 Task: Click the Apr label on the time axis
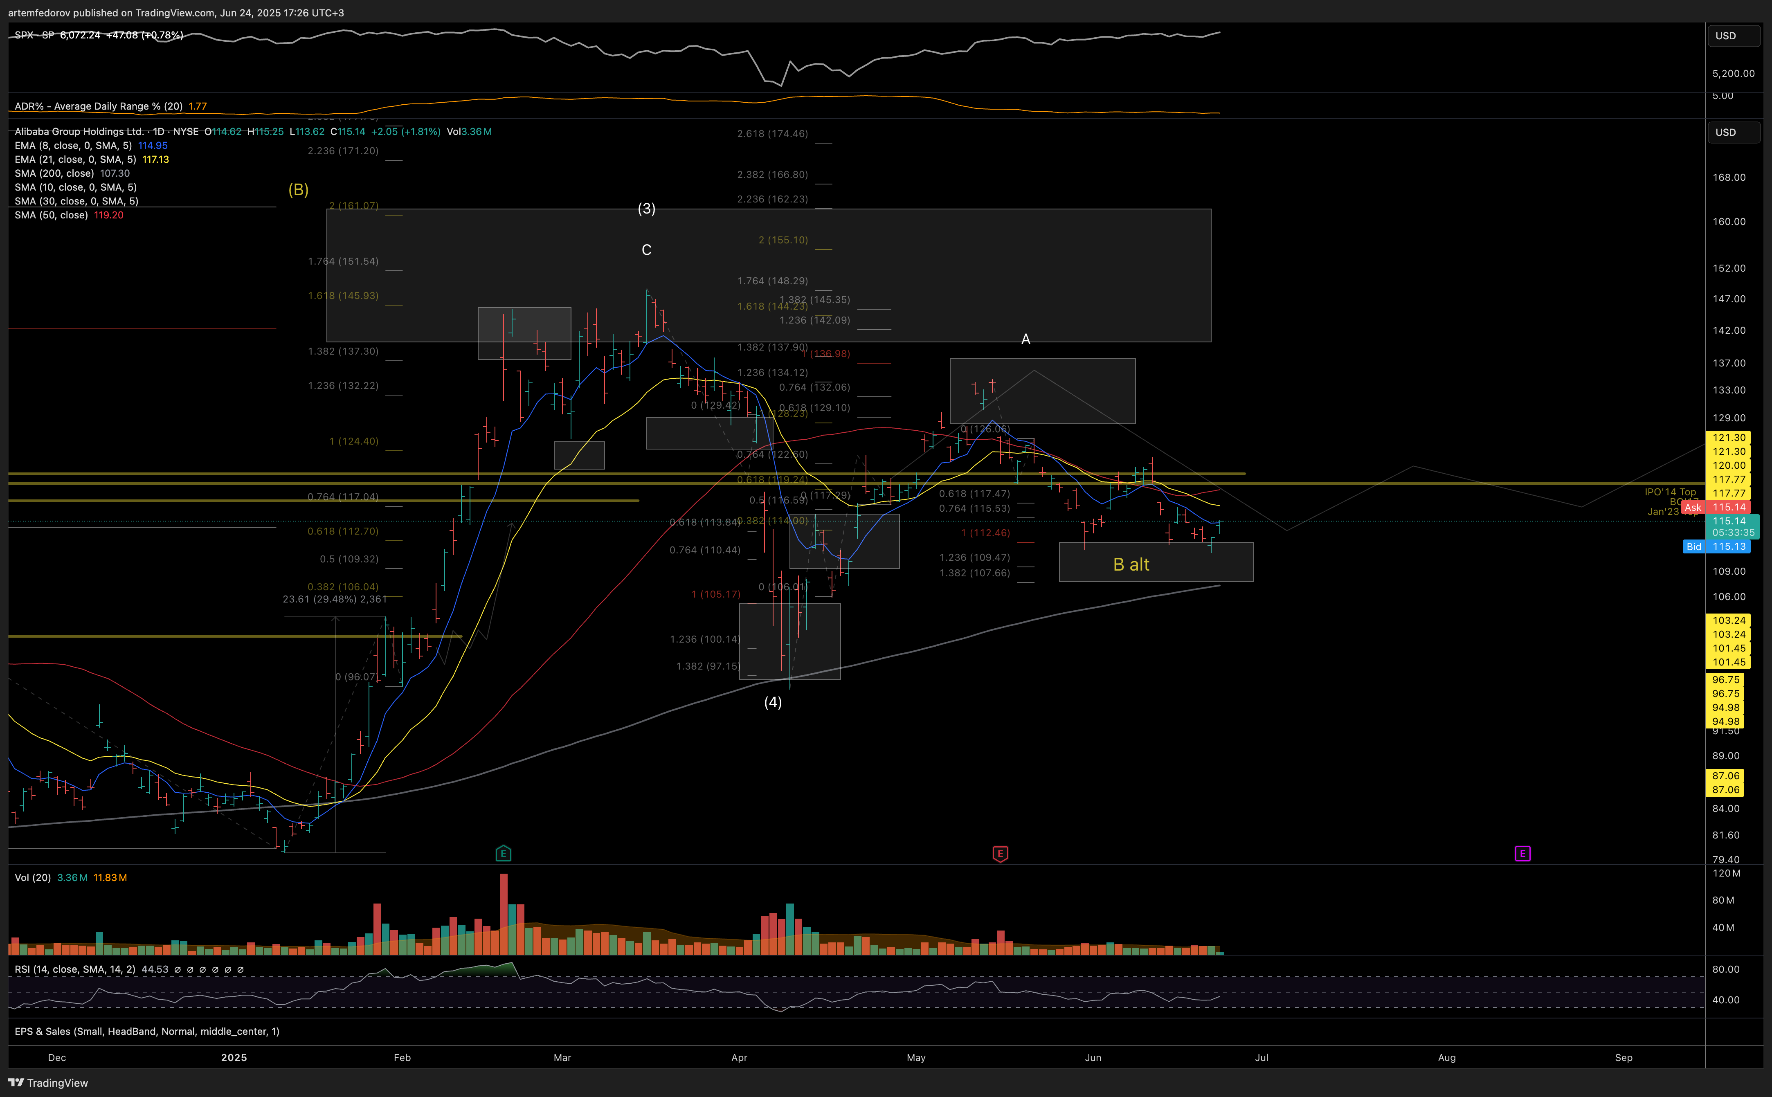pyautogui.click(x=739, y=1057)
